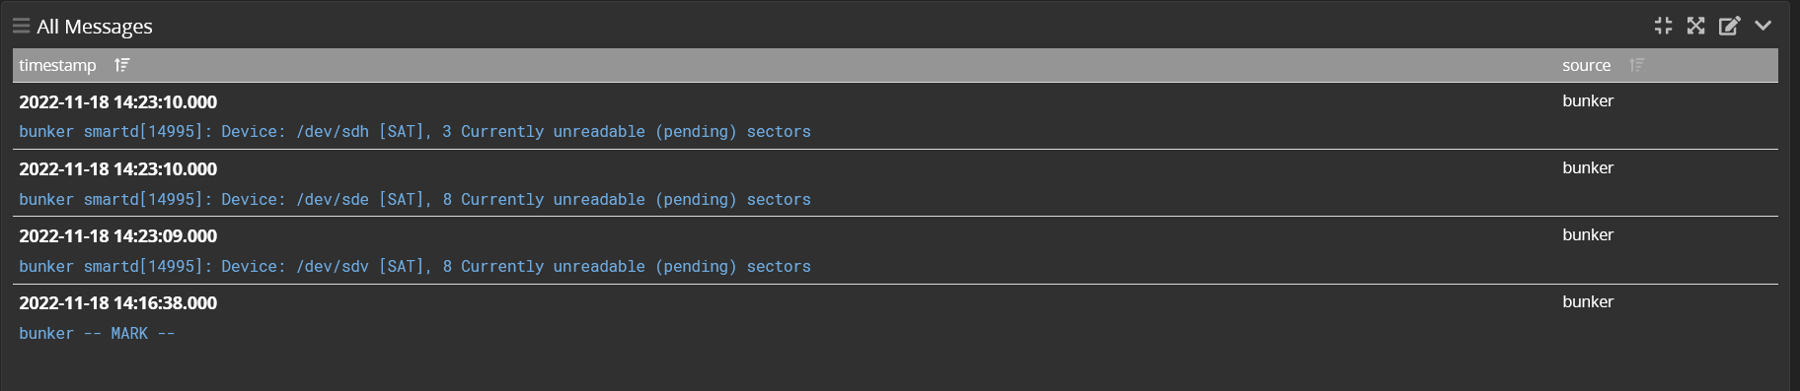Expand the All Messages widget to fullscreen
Image resolution: width=1800 pixels, height=391 pixels.
point(1695,26)
